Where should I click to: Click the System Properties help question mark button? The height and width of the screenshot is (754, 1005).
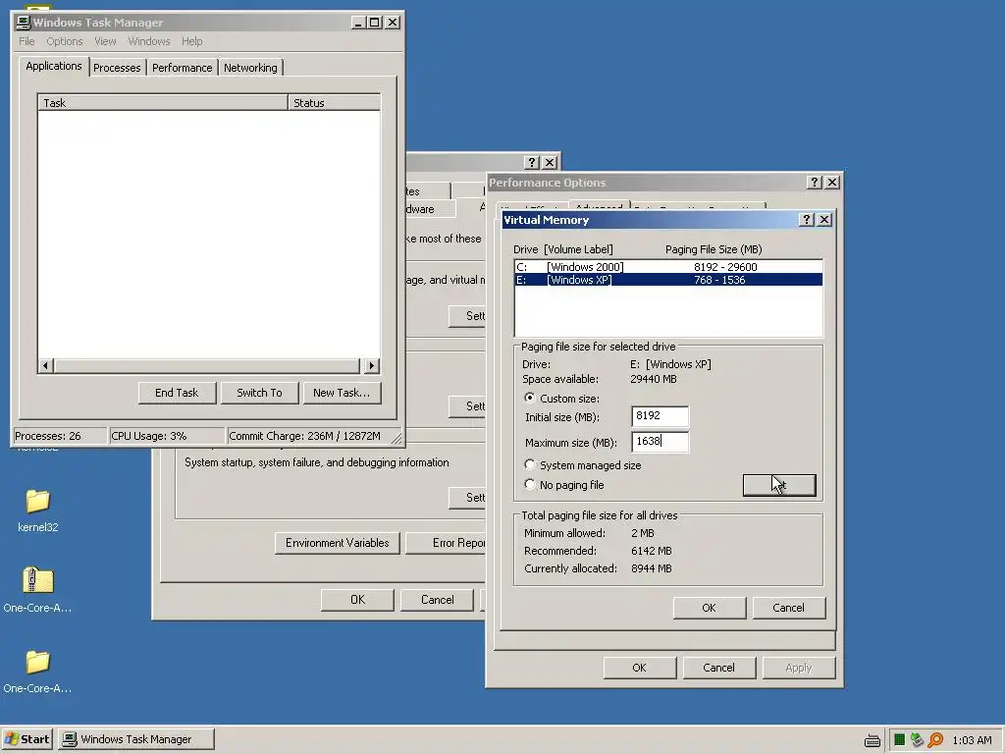click(x=531, y=162)
